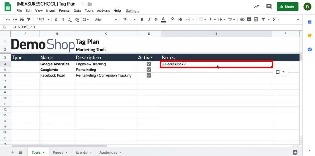
Task: Toggle strikethrough formatting
Action: click(156, 19)
